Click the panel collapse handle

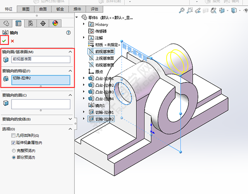(x=76, y=124)
